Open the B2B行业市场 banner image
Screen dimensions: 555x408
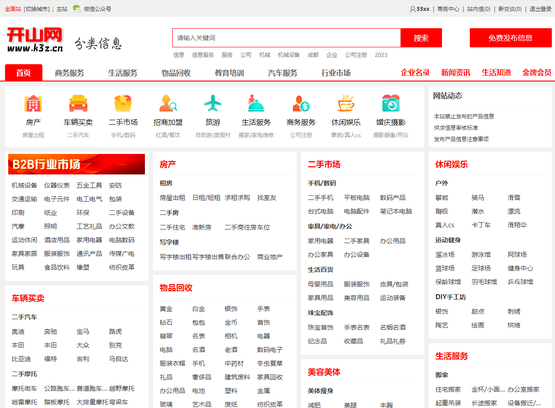(x=77, y=164)
